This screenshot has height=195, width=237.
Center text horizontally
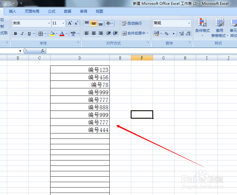point(93,33)
